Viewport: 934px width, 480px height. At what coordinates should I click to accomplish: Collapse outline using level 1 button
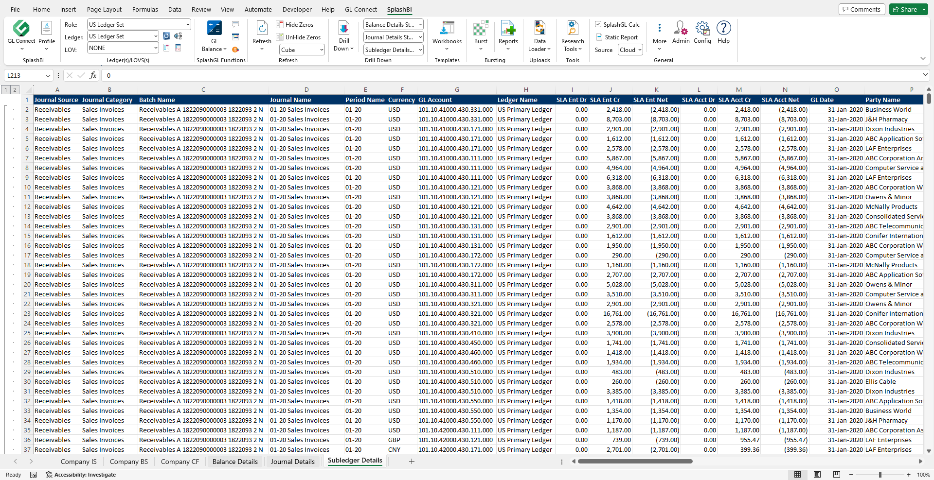point(6,89)
